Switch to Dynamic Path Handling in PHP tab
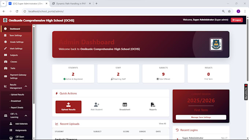This screenshot has width=249, height=140. click(x=71, y=4)
